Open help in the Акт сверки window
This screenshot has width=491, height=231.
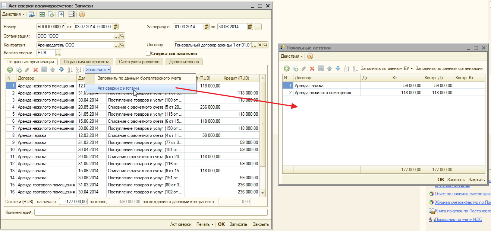(x=82, y=14)
